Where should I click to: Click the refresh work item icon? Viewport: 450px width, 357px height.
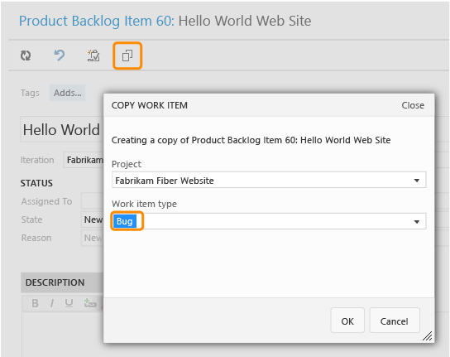26,55
